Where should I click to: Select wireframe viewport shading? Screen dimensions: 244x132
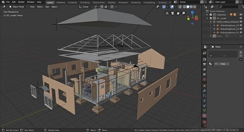[184, 7]
